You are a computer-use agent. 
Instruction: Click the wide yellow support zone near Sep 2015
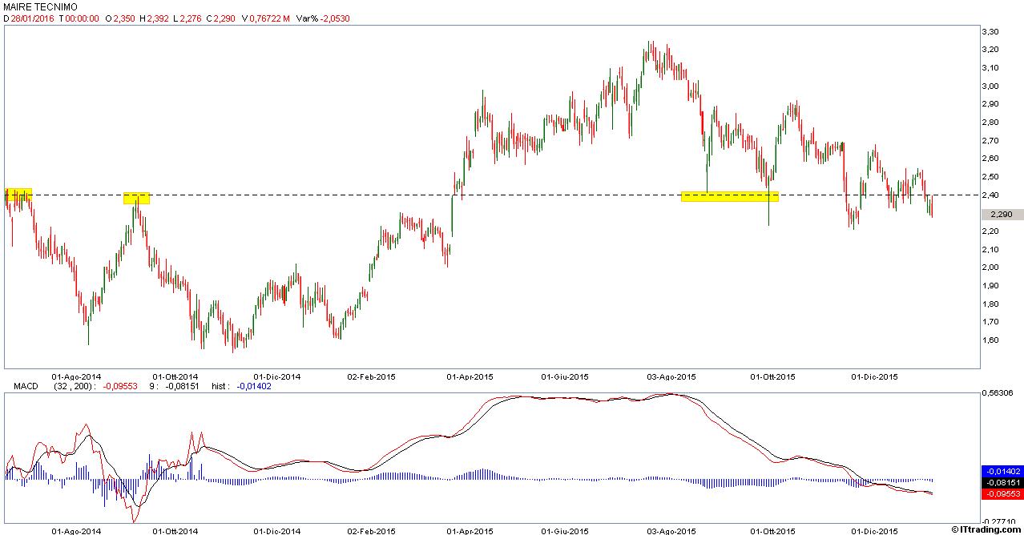729,196
